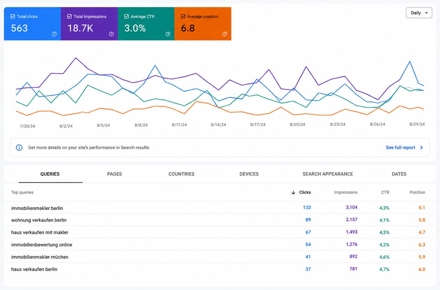Viewport: 440px width, 290px height.
Task: Select query 'immobilienbewertung online'
Action: [42, 245]
